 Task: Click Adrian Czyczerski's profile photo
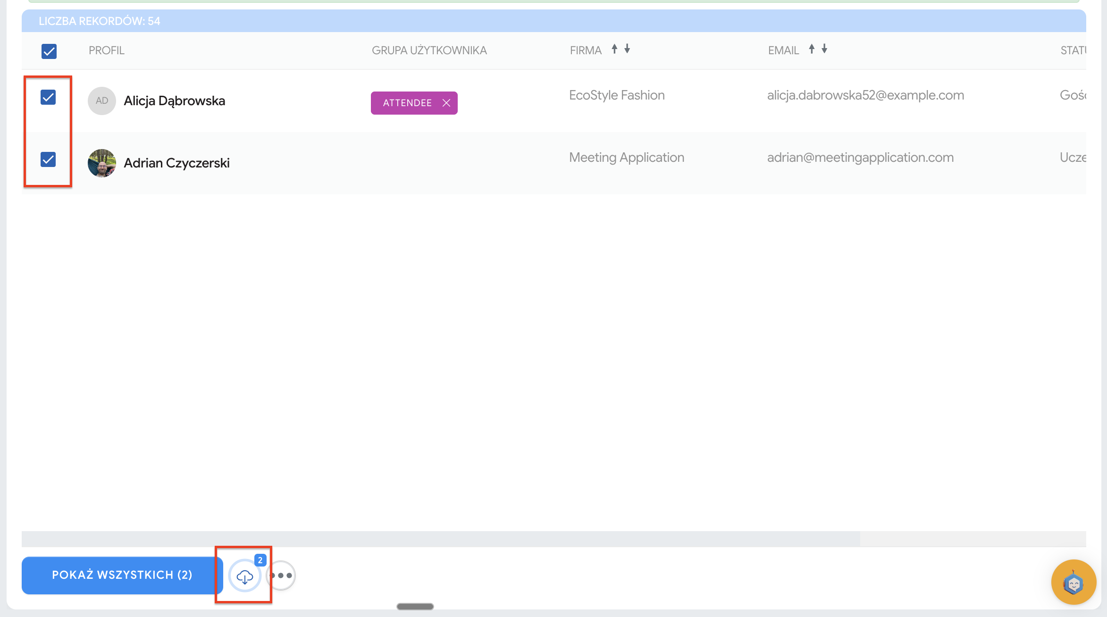point(102,163)
